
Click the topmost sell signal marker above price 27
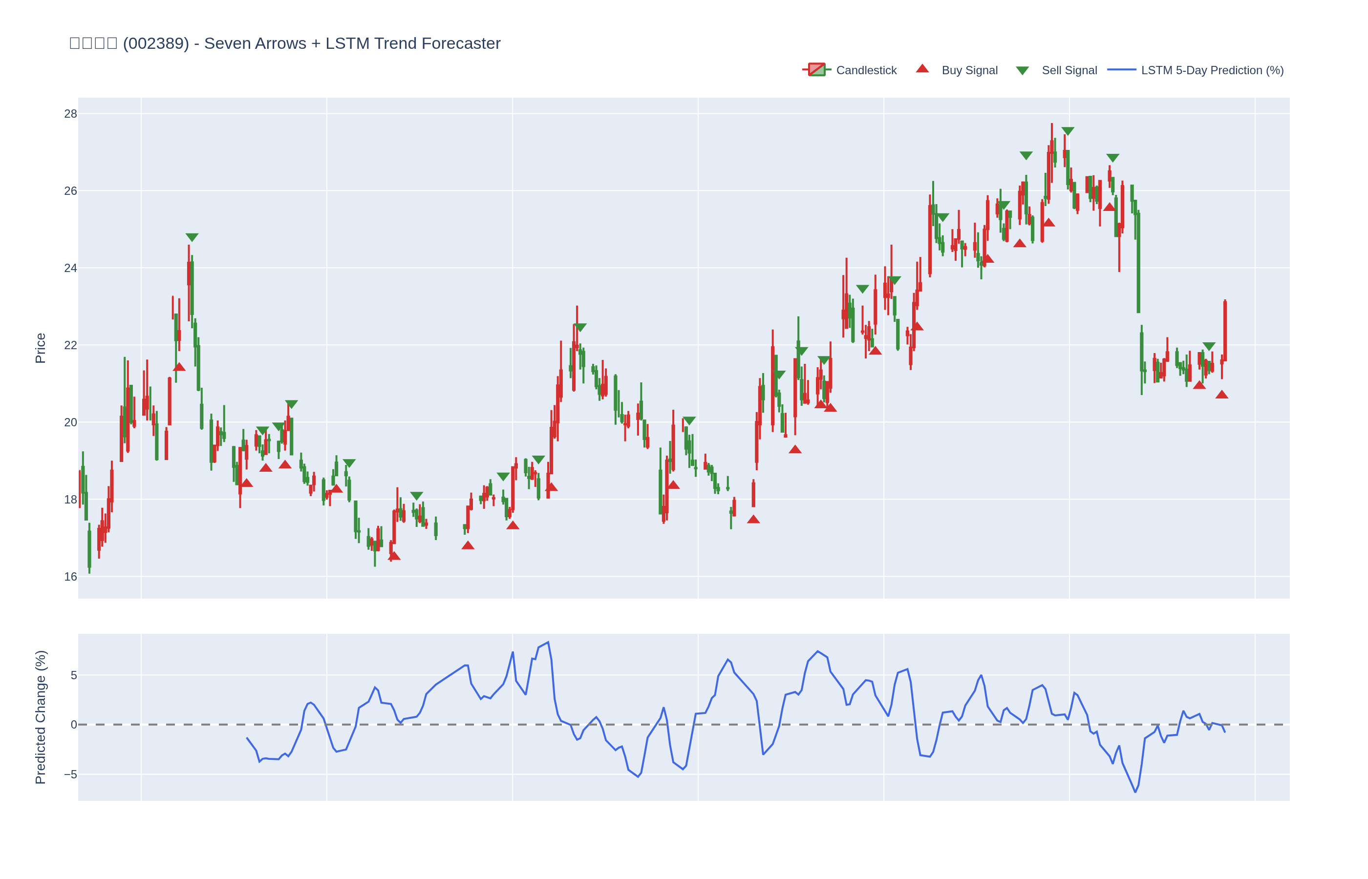1067,131
